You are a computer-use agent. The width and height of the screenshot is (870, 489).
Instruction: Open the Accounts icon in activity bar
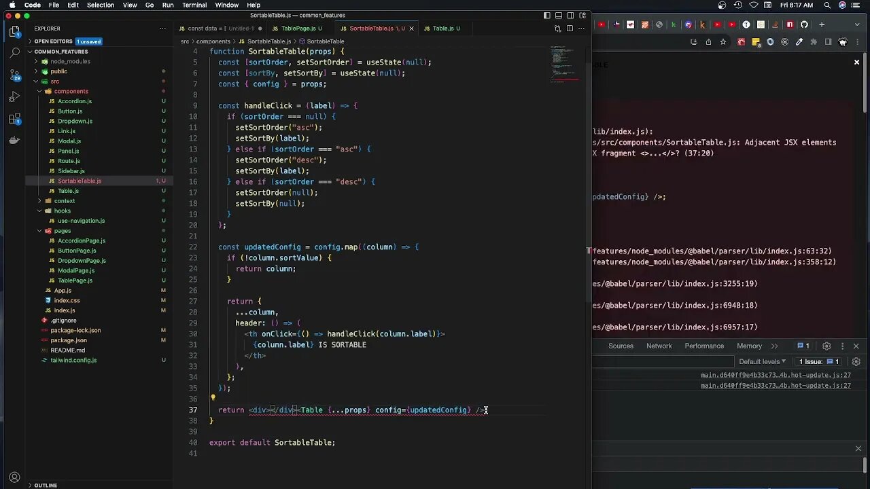(x=15, y=477)
